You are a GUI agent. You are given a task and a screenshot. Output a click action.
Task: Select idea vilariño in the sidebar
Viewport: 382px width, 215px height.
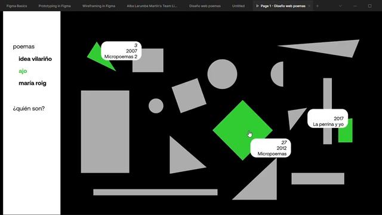point(35,59)
